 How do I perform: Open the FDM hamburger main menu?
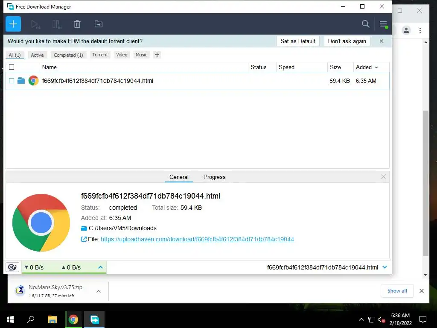coord(384,24)
